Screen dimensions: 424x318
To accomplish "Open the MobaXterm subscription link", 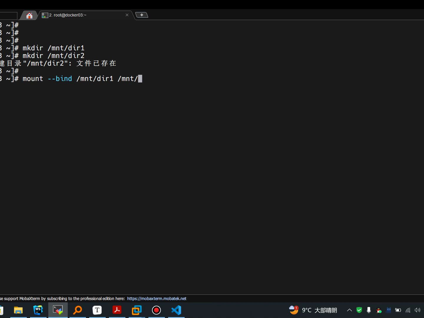I will coord(157,298).
